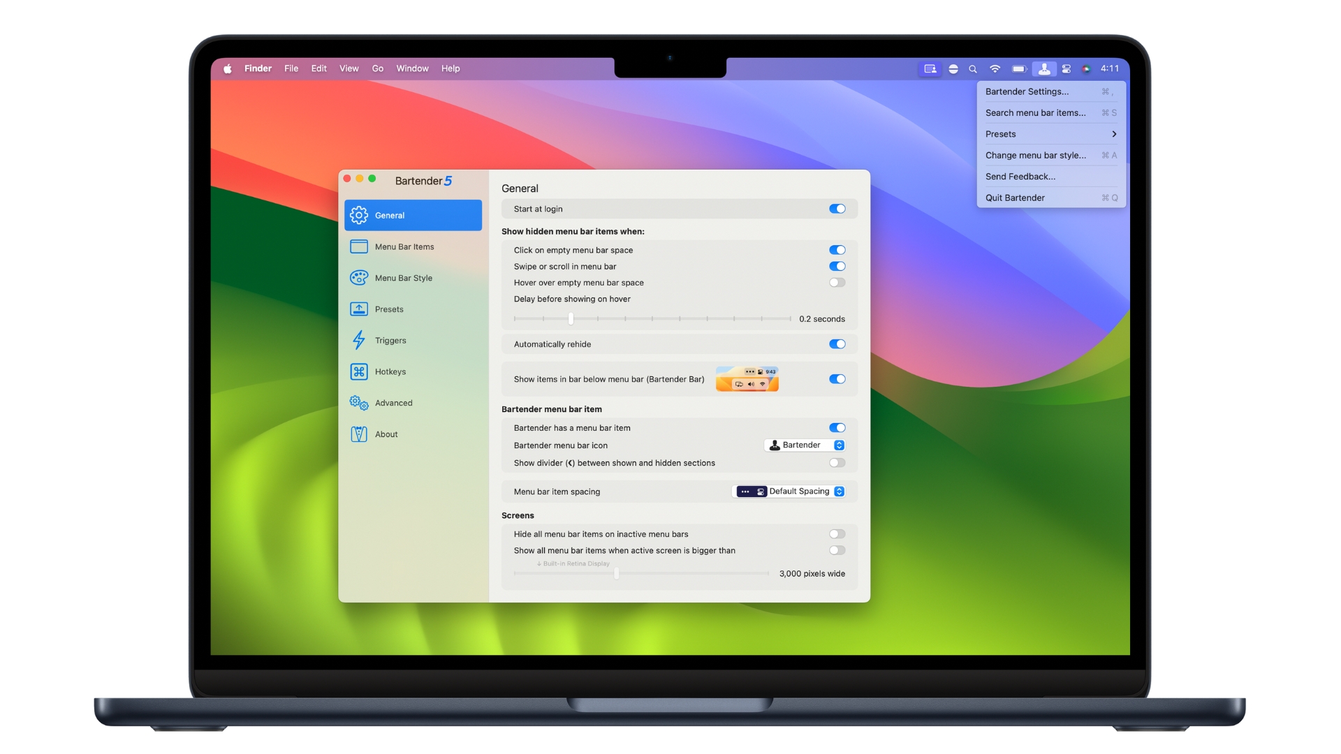Image resolution: width=1341 pixels, height=754 pixels.
Task: Click the Bartender tuxedo icon in menu bar
Action: coord(1044,68)
